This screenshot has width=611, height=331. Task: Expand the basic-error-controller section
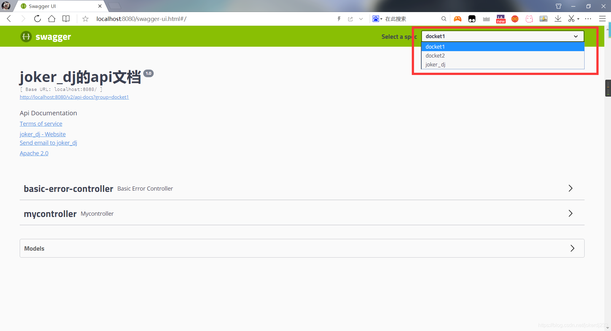tap(302, 188)
